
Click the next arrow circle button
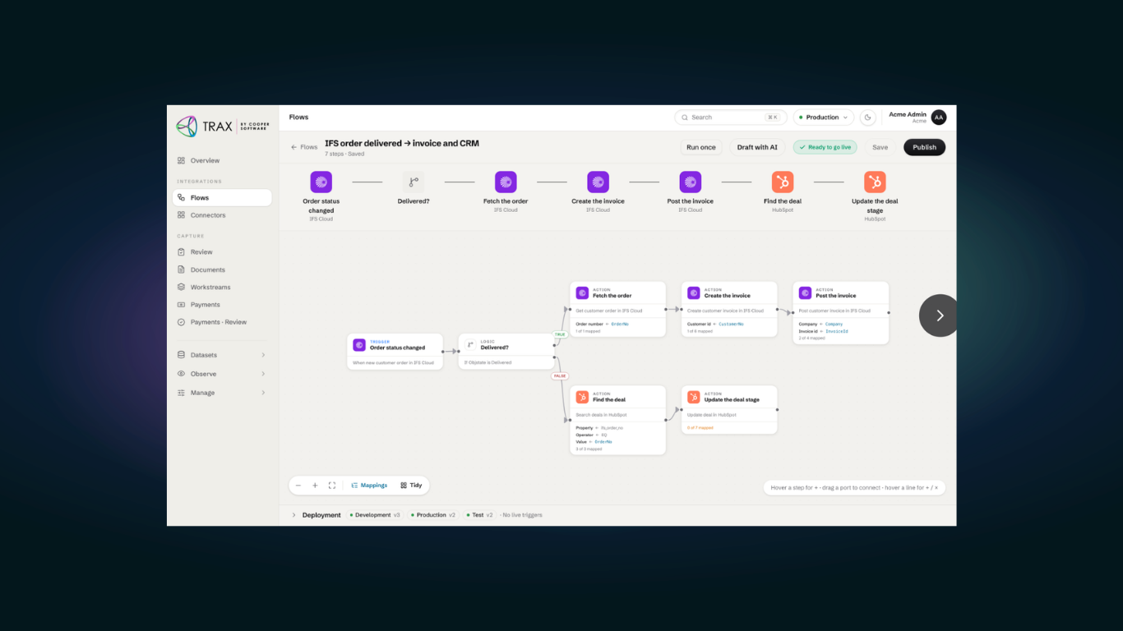pyautogui.click(x=939, y=315)
